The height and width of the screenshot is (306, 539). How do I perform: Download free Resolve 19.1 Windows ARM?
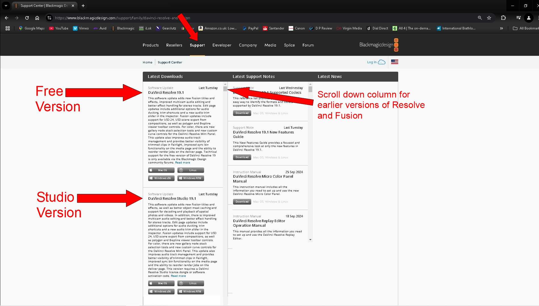tap(191, 178)
